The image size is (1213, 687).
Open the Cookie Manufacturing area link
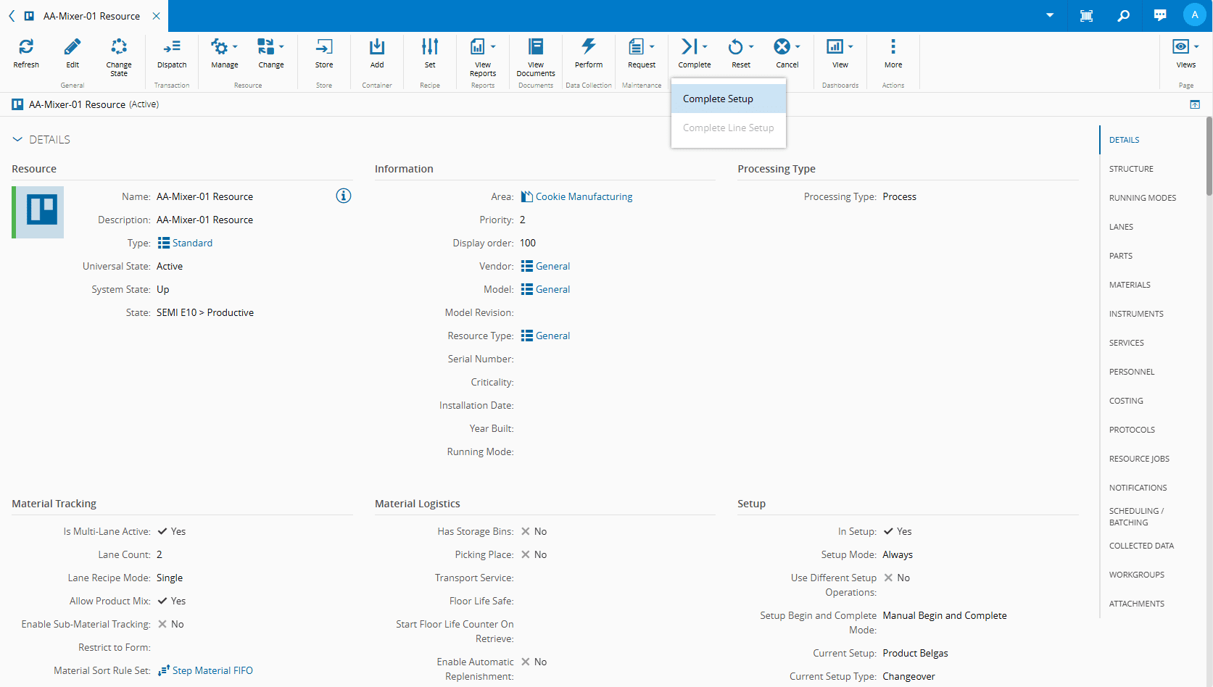point(584,196)
